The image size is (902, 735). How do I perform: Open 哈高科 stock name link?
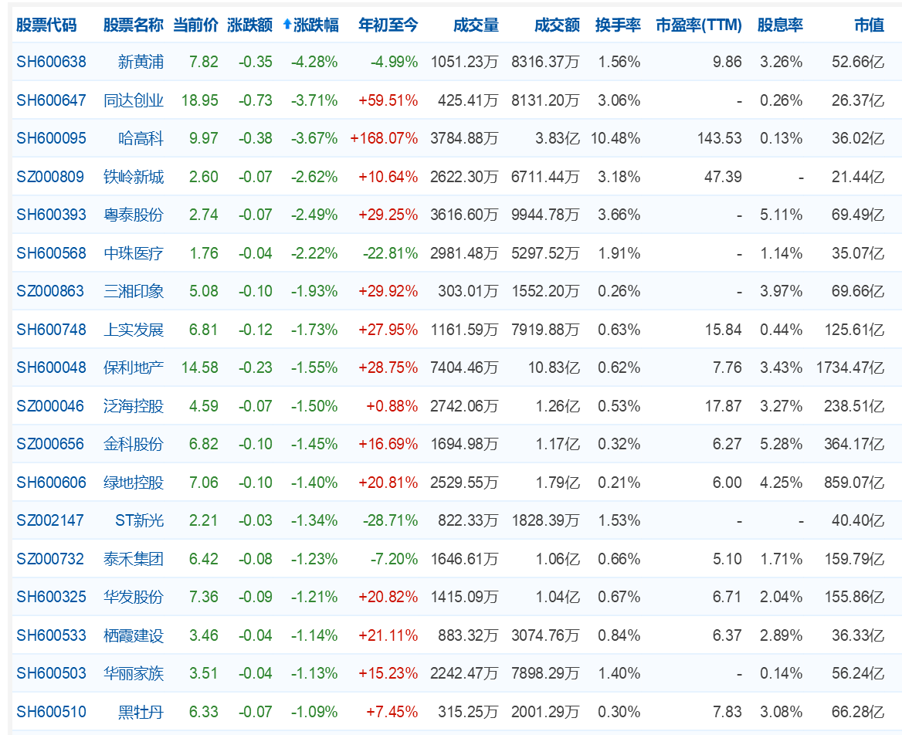click(x=141, y=138)
